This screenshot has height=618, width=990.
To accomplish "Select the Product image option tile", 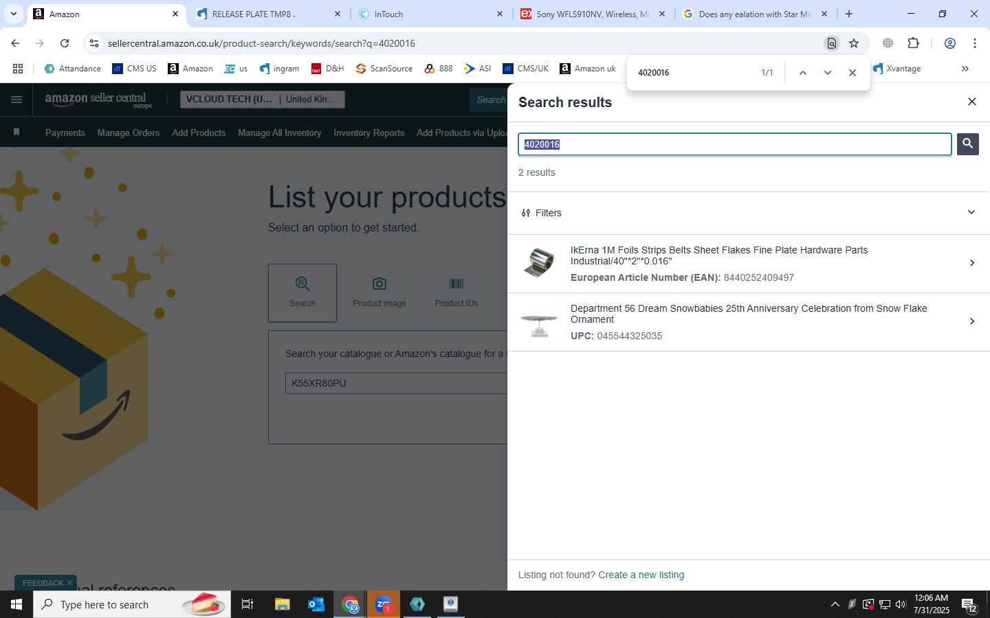I will pyautogui.click(x=379, y=293).
